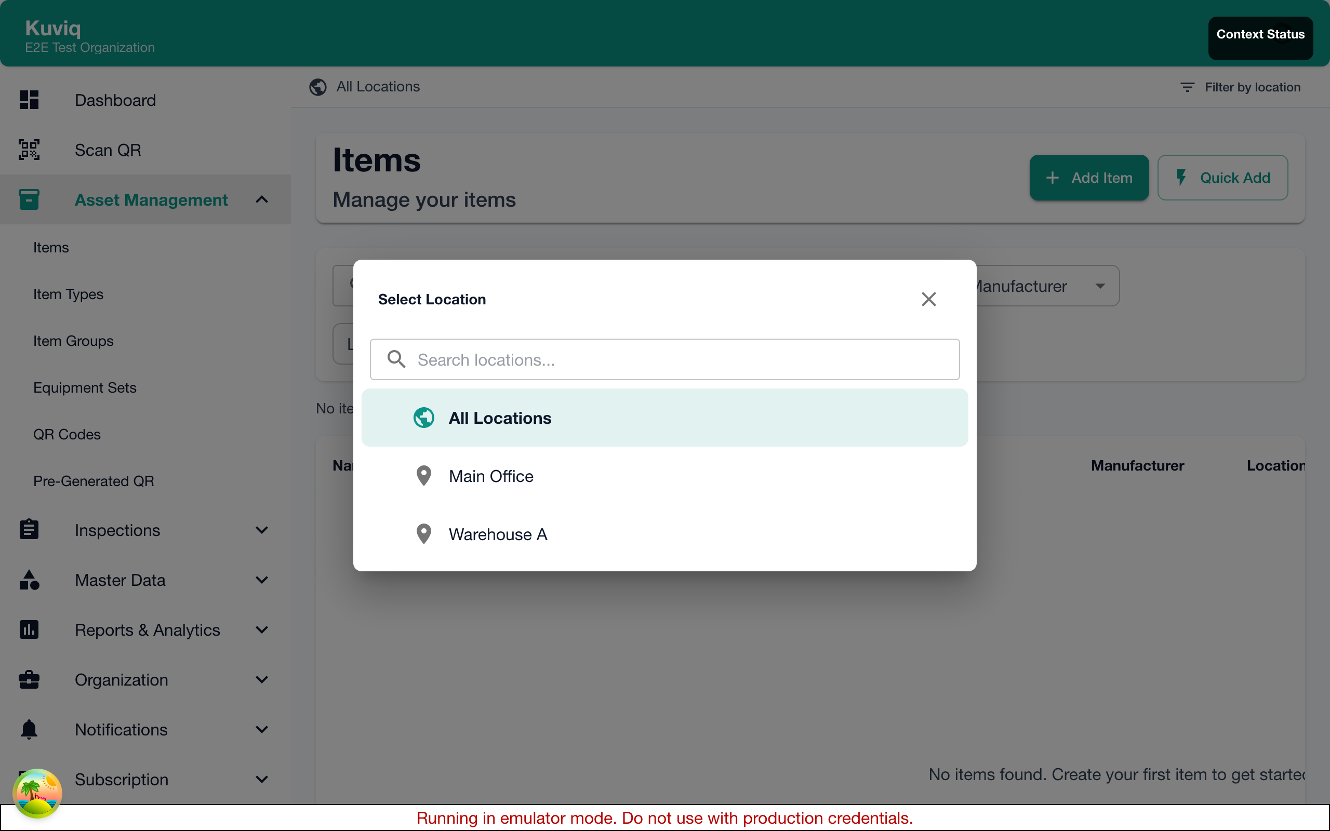Open the Filter by location control
The height and width of the screenshot is (831, 1330).
pos(1241,87)
